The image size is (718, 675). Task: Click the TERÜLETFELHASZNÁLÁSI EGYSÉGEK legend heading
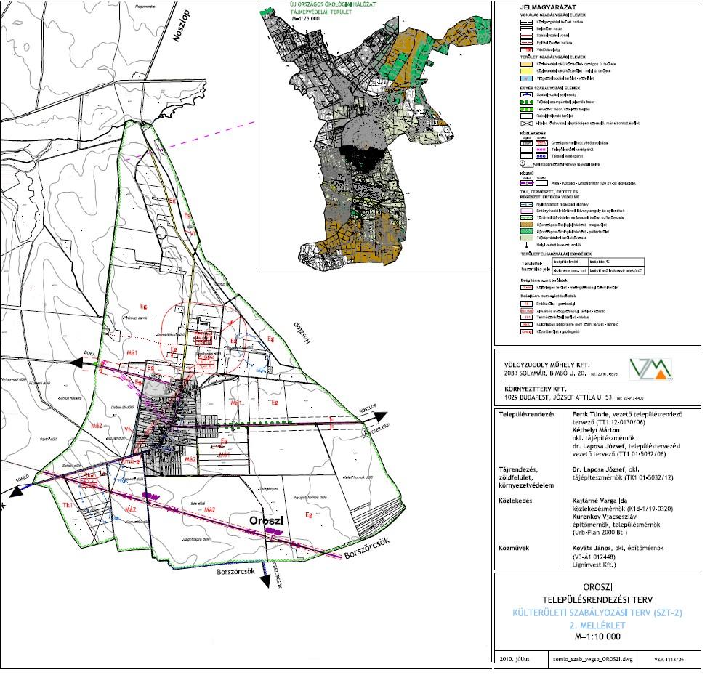pos(556,254)
